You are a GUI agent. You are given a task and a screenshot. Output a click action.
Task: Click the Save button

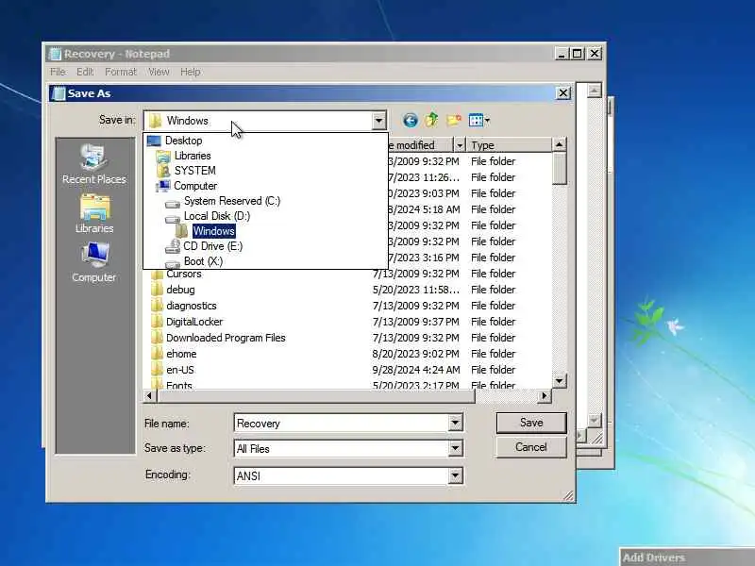click(531, 423)
